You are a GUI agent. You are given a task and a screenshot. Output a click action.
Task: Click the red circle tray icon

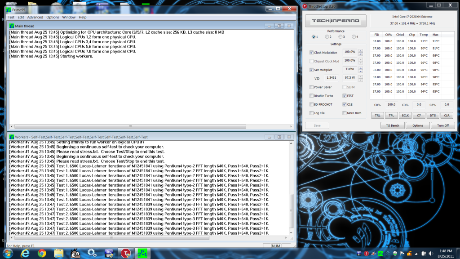pos(366,254)
